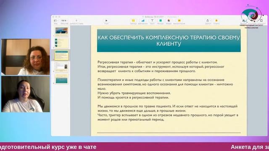Click the paragraph starting 'Регрессивная терапия - облегчает'

coord(161,66)
